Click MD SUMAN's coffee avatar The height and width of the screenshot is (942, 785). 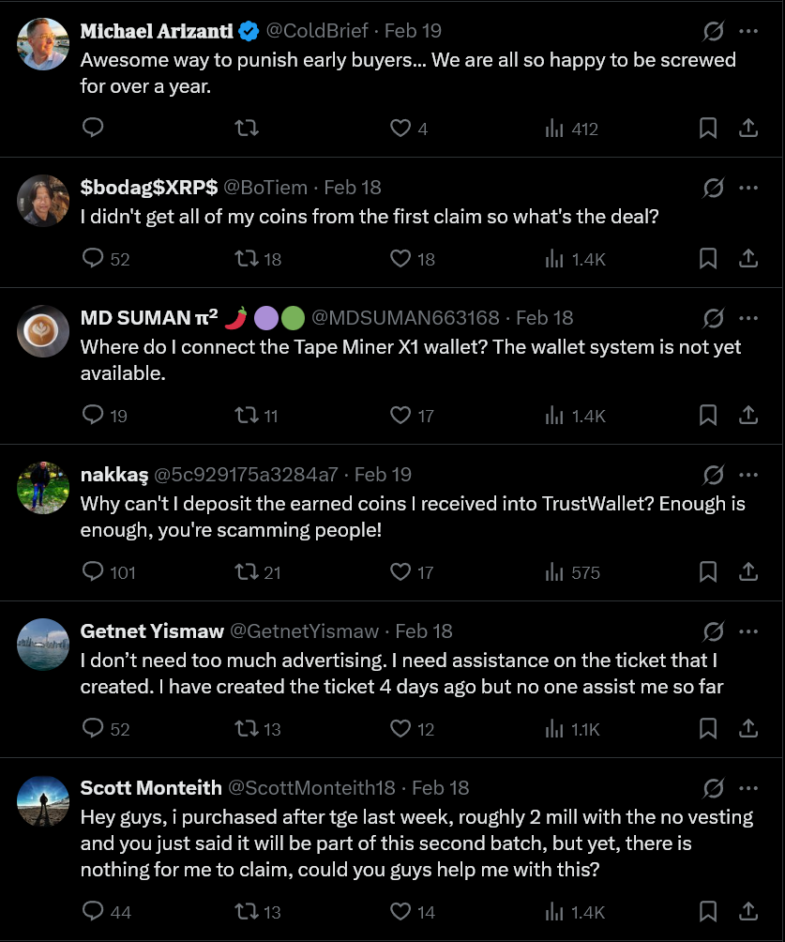(x=43, y=330)
